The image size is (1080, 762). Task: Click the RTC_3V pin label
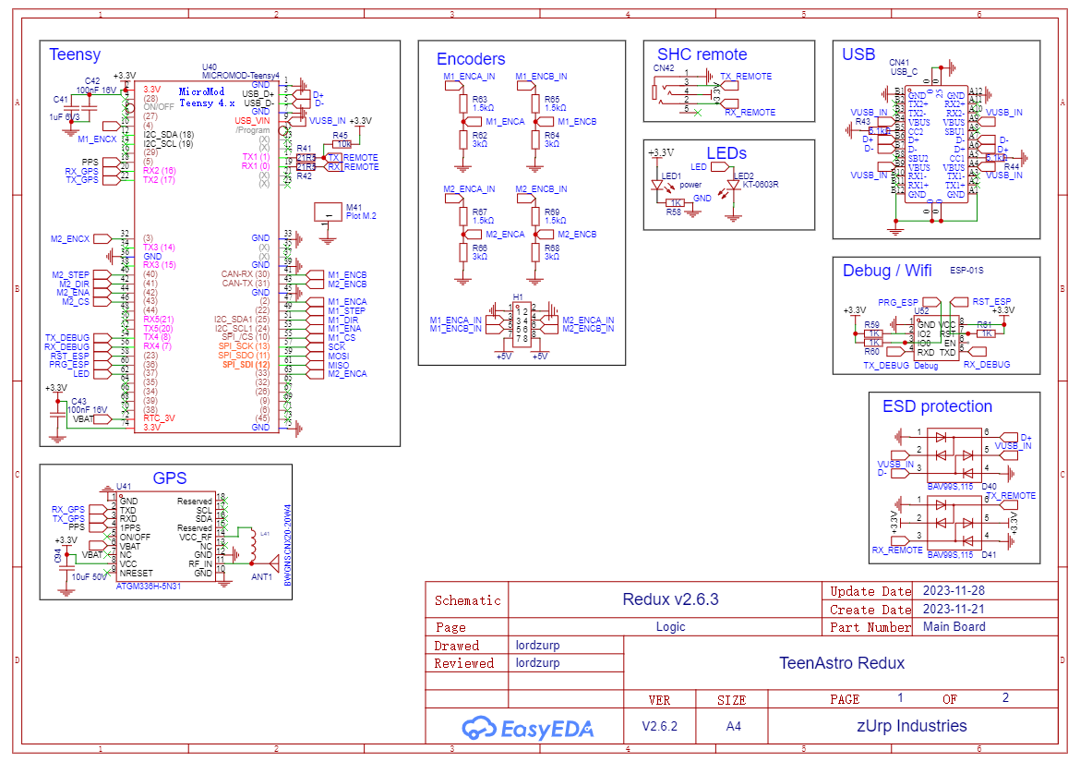[159, 418]
